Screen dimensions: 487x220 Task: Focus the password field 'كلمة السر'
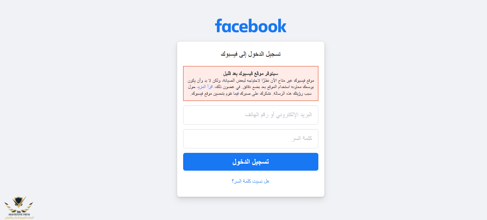pos(251,139)
